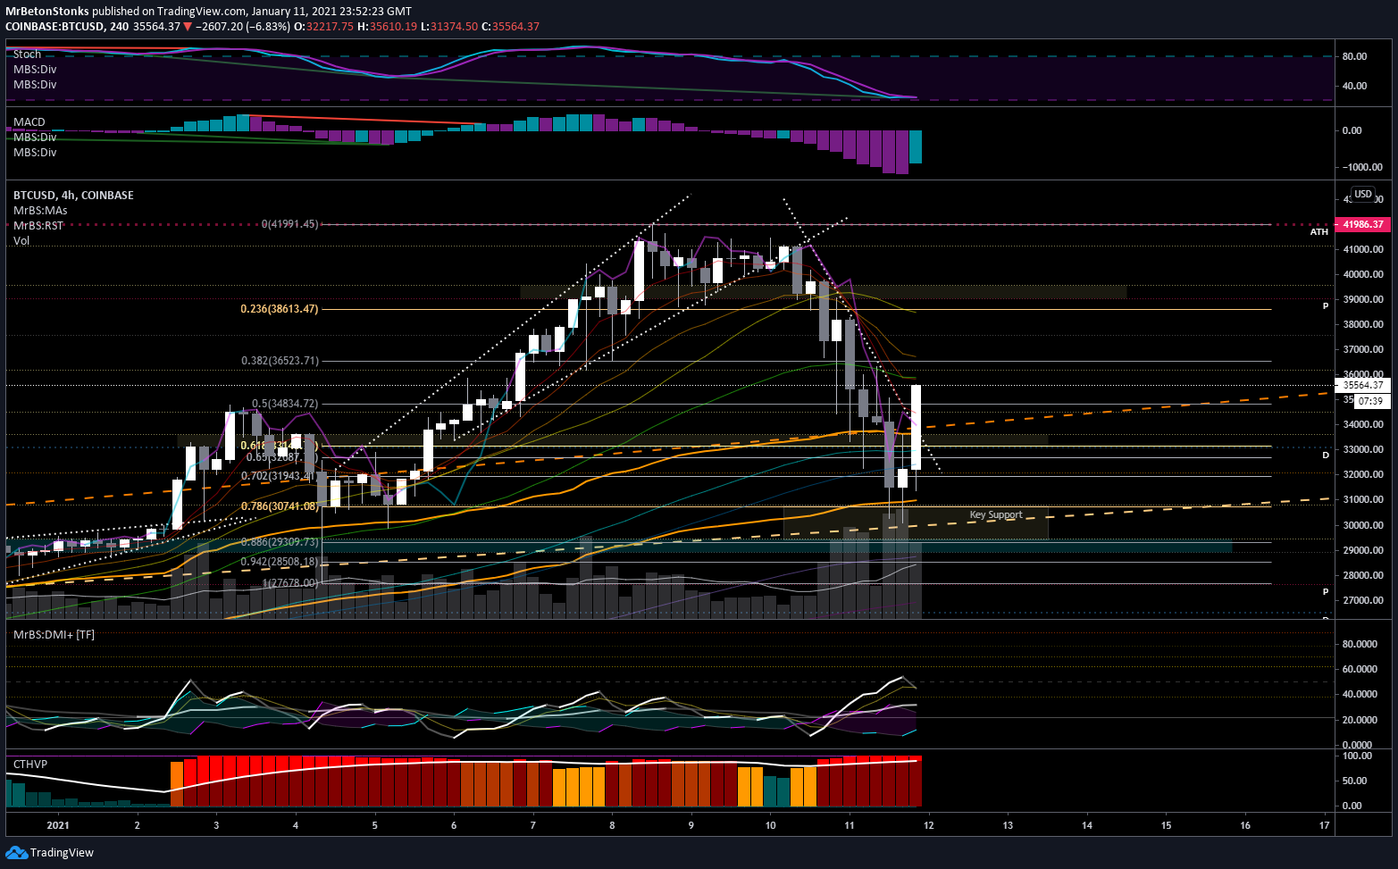Select the 0.886(29309.73) fib label
The image size is (1398, 869).
tap(280, 542)
